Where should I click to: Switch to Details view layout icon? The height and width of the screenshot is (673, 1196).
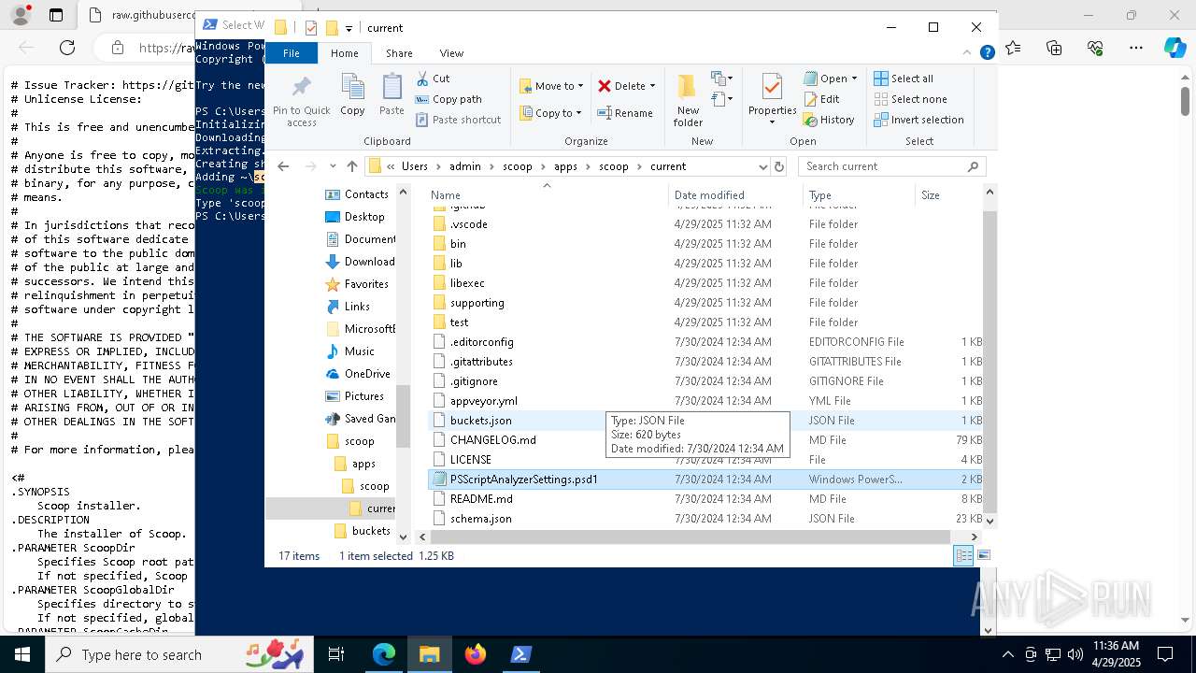[x=962, y=555]
